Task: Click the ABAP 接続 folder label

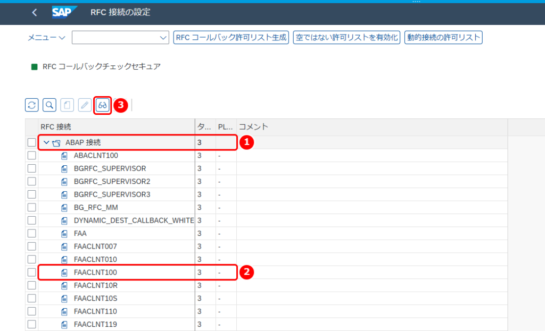Action: point(83,142)
